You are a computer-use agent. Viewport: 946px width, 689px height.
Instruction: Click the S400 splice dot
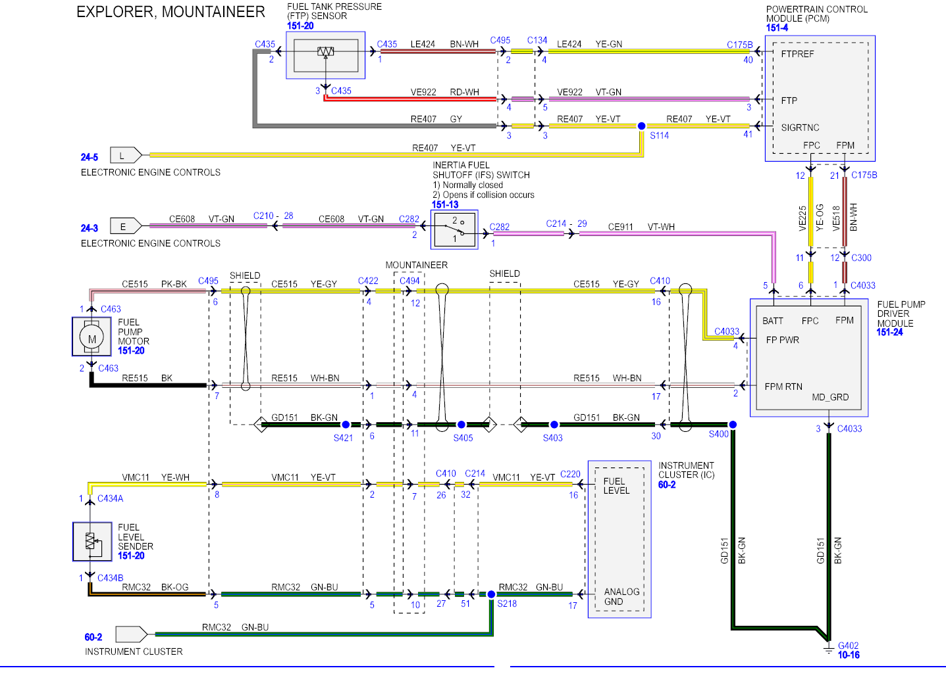[x=733, y=425]
